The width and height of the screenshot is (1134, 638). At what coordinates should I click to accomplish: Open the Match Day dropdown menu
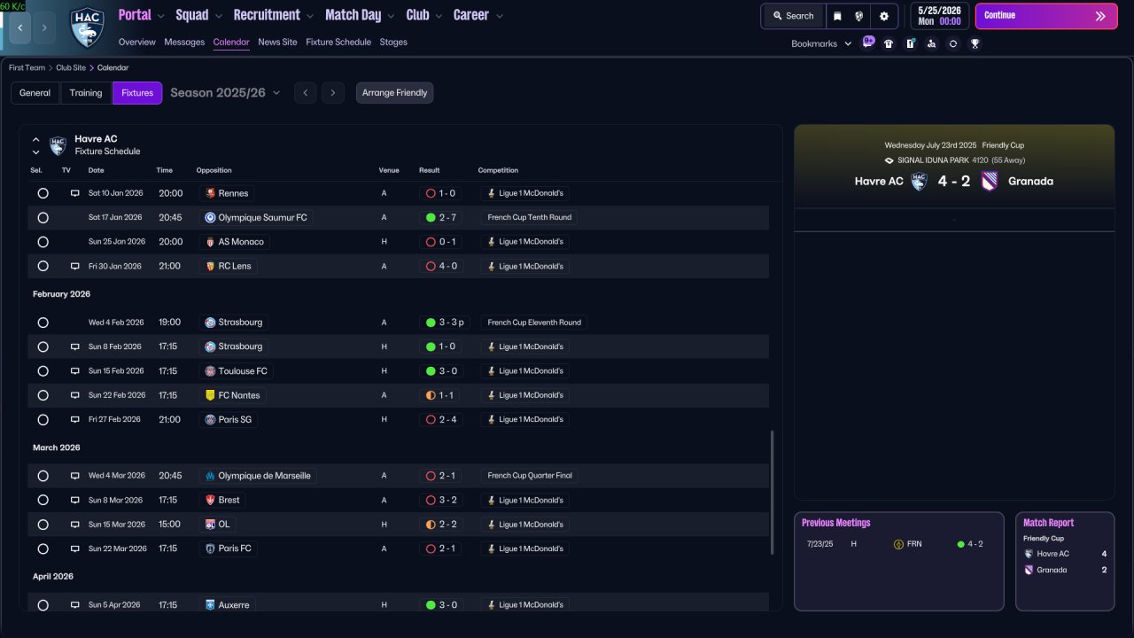(360, 15)
